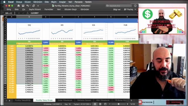
Task: Redo the action with the redo arrow
Action: pyautogui.click(x=33, y=6)
